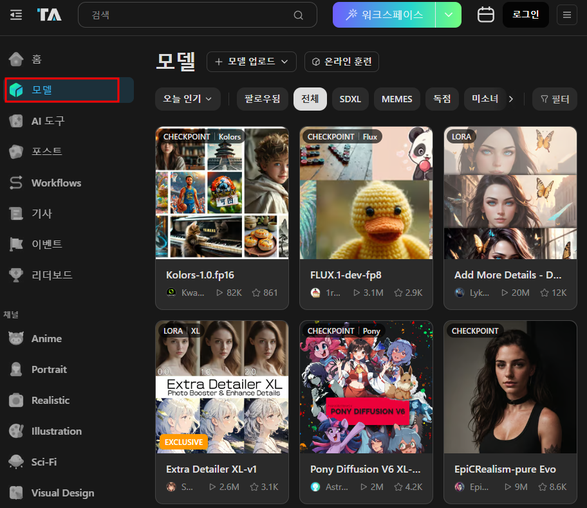This screenshot has width=587, height=508.
Task: Open the EpiCRealism-pure Evo model title
Action: (x=505, y=469)
